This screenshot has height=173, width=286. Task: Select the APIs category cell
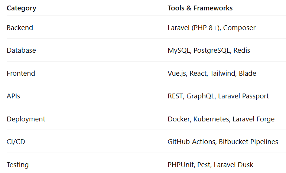[x=13, y=96]
